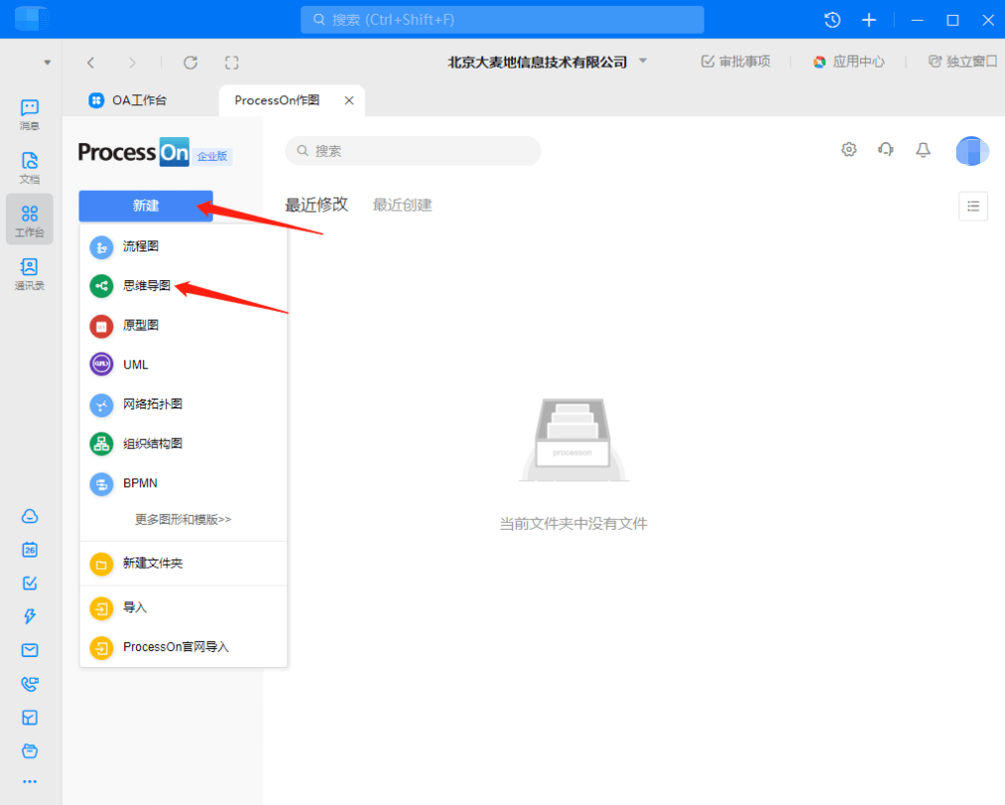1005x805 pixels.
Task: Open the Contacts (通讯录) sidebar icon
Action: pyautogui.click(x=30, y=273)
